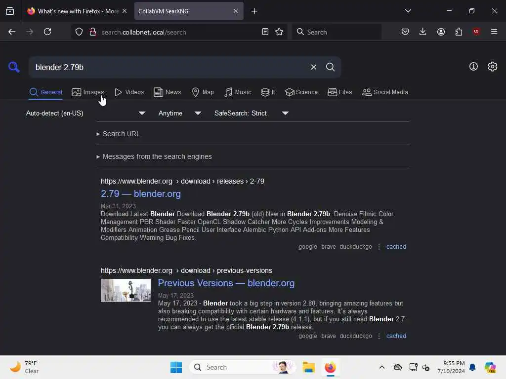
Task: Switch to Map search category
Action: coord(203,92)
